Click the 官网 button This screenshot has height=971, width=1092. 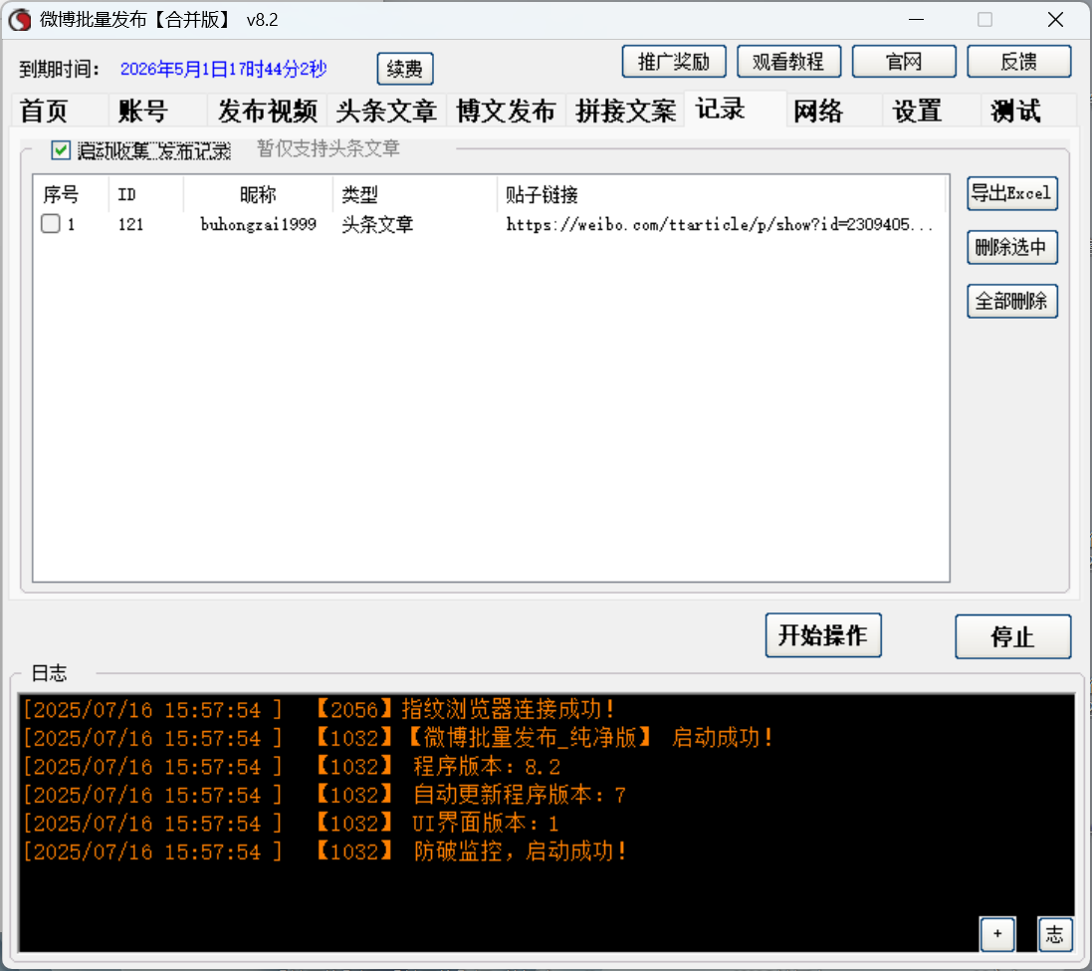[903, 62]
